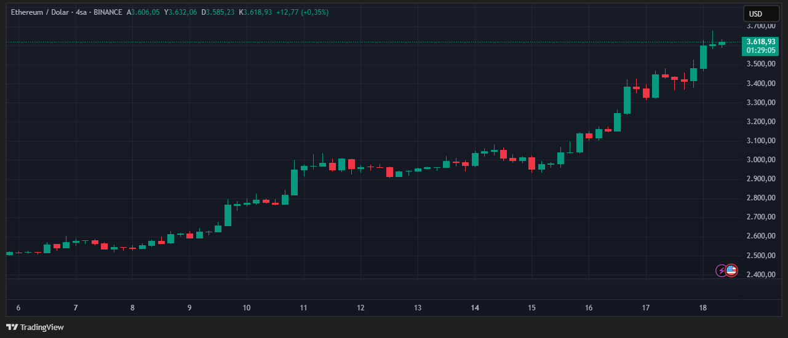Image resolution: width=788 pixels, height=338 pixels.
Task: Click date 17 on the time axis
Action: coord(646,308)
